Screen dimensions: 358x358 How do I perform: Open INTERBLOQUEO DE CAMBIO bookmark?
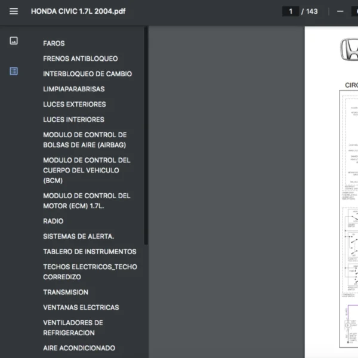pyautogui.click(x=87, y=74)
